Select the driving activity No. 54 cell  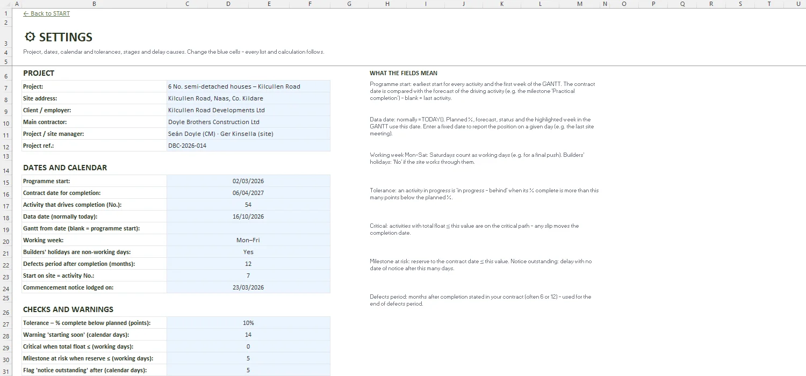(x=248, y=205)
